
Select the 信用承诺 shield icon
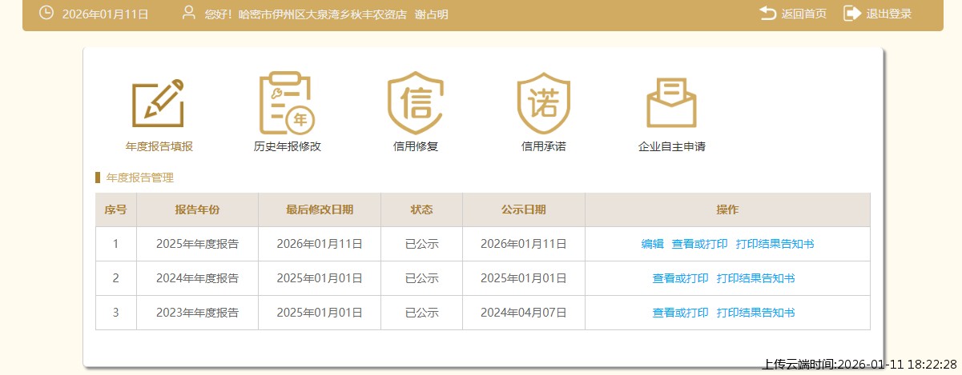point(543,104)
